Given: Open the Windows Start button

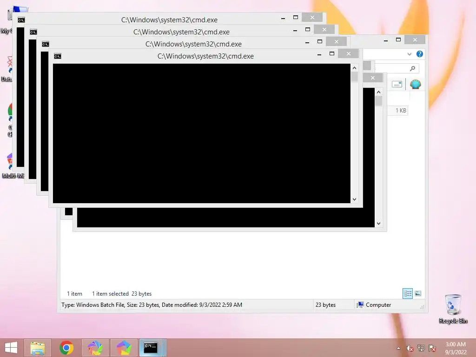Looking at the screenshot, I should pos(11,348).
